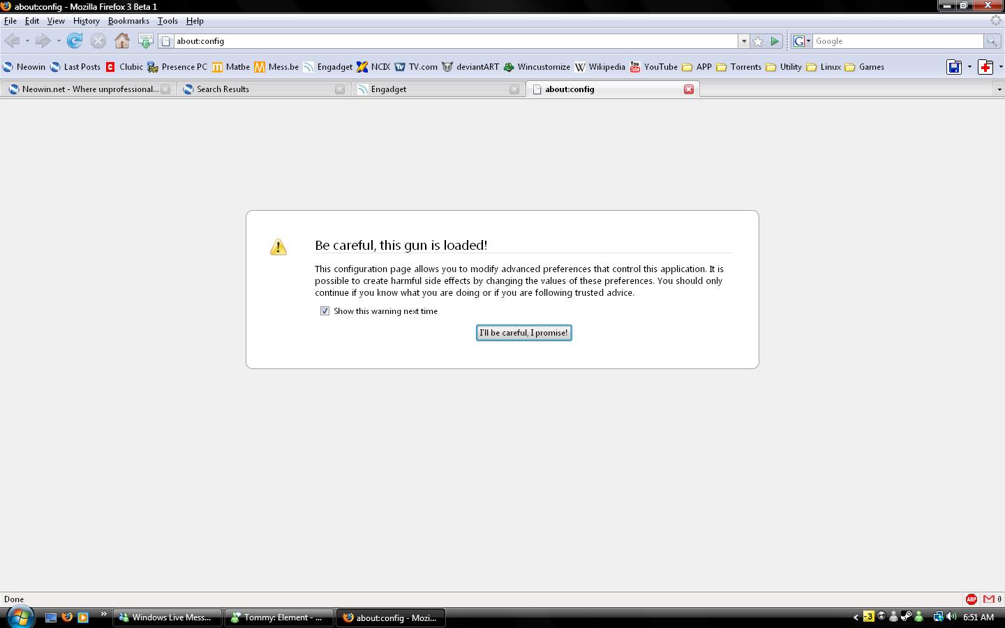The image size is (1005, 628).
Task: Expand the address bar history dropdown
Action: (744, 41)
